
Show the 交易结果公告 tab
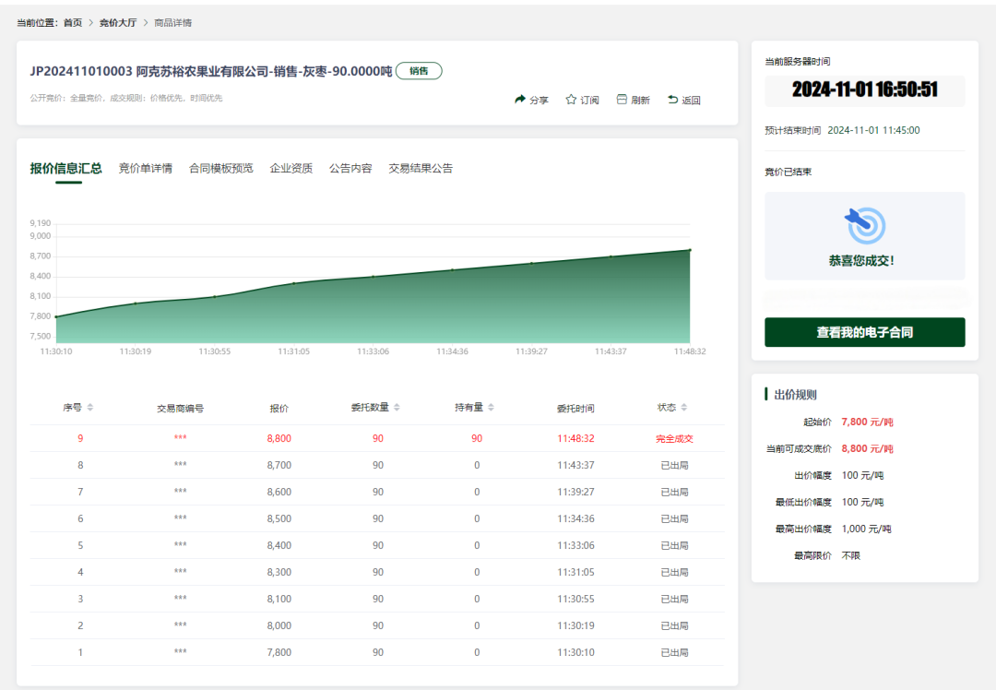click(x=421, y=169)
